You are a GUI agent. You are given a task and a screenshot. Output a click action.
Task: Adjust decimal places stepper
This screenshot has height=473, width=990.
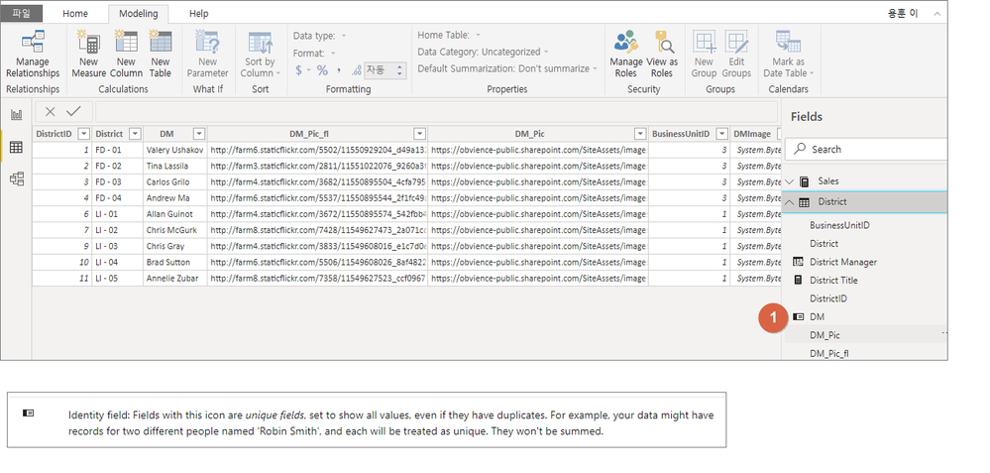click(399, 70)
